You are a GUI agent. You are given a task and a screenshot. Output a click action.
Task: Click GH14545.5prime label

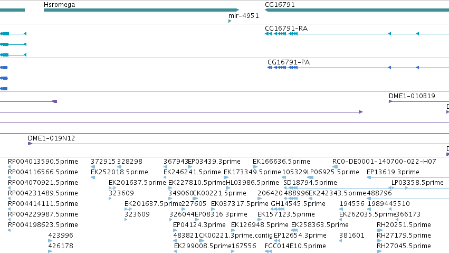(298, 204)
